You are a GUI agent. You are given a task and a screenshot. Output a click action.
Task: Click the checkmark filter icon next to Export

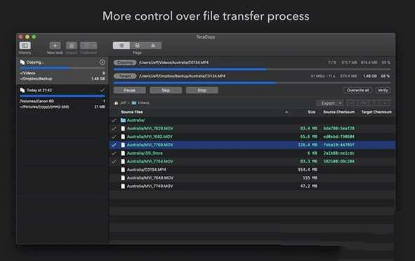(352, 103)
